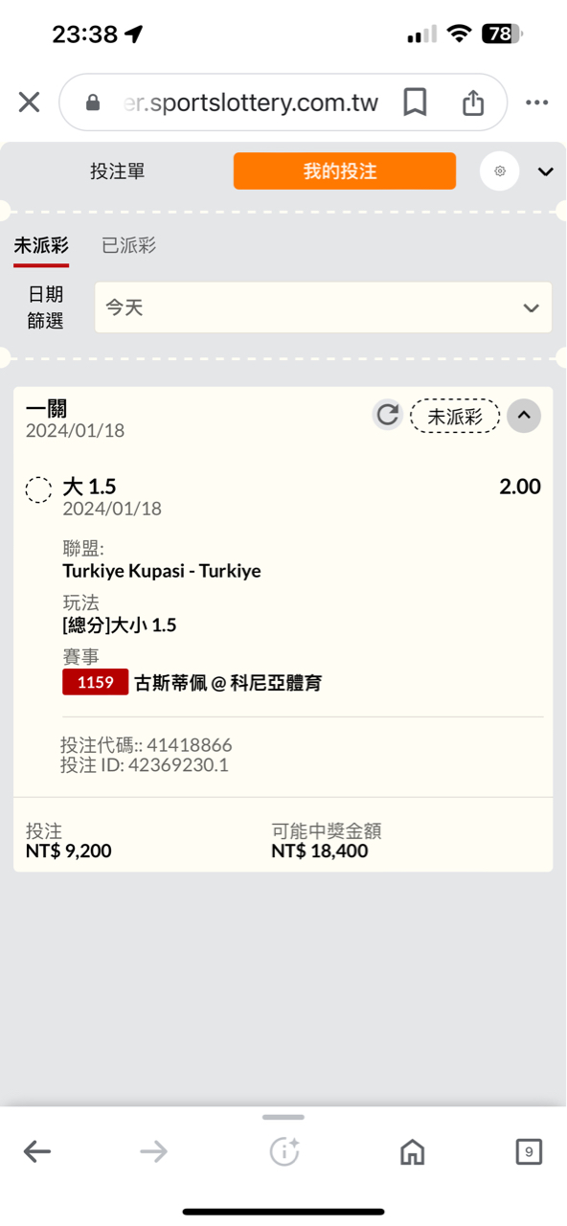Image resolution: width=567 pixels, height=1226 pixels.
Task: Close the browser page with X icon
Action: click(29, 102)
